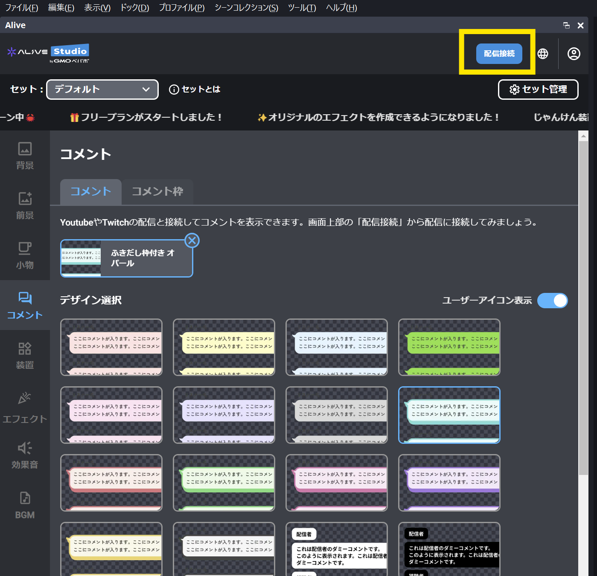Open the 前景 foreground panel

(25, 206)
